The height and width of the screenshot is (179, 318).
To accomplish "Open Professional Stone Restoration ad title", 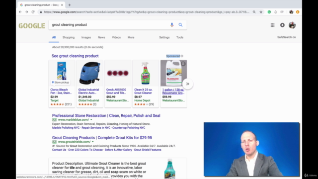I will pyautogui.click(x=106, y=115).
